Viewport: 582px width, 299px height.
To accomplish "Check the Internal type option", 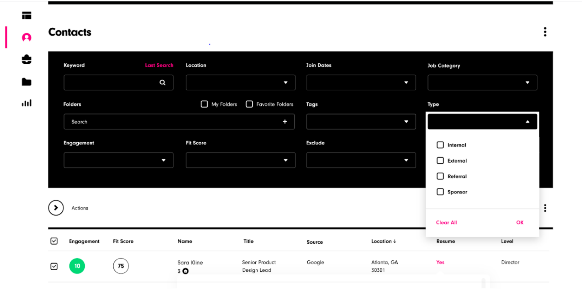I will (440, 145).
